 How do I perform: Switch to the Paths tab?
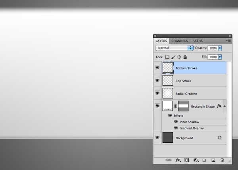[198, 41]
